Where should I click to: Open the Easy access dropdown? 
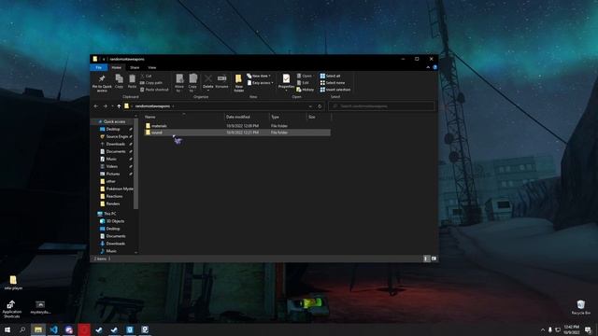tap(261, 83)
